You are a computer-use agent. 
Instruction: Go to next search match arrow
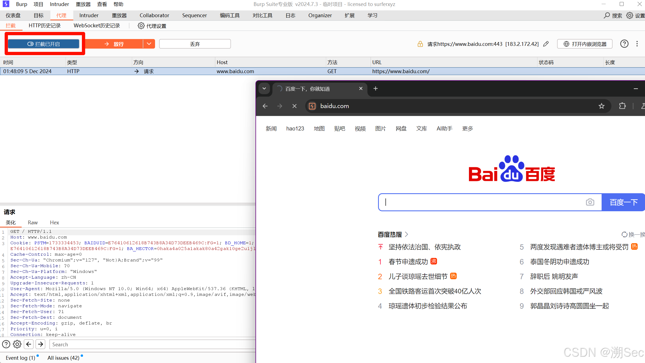click(40, 344)
